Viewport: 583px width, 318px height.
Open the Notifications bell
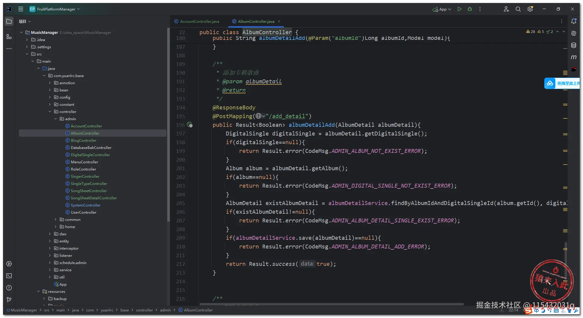[x=574, y=21]
